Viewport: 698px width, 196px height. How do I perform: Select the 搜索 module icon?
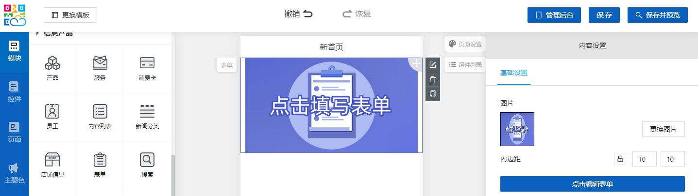147,160
